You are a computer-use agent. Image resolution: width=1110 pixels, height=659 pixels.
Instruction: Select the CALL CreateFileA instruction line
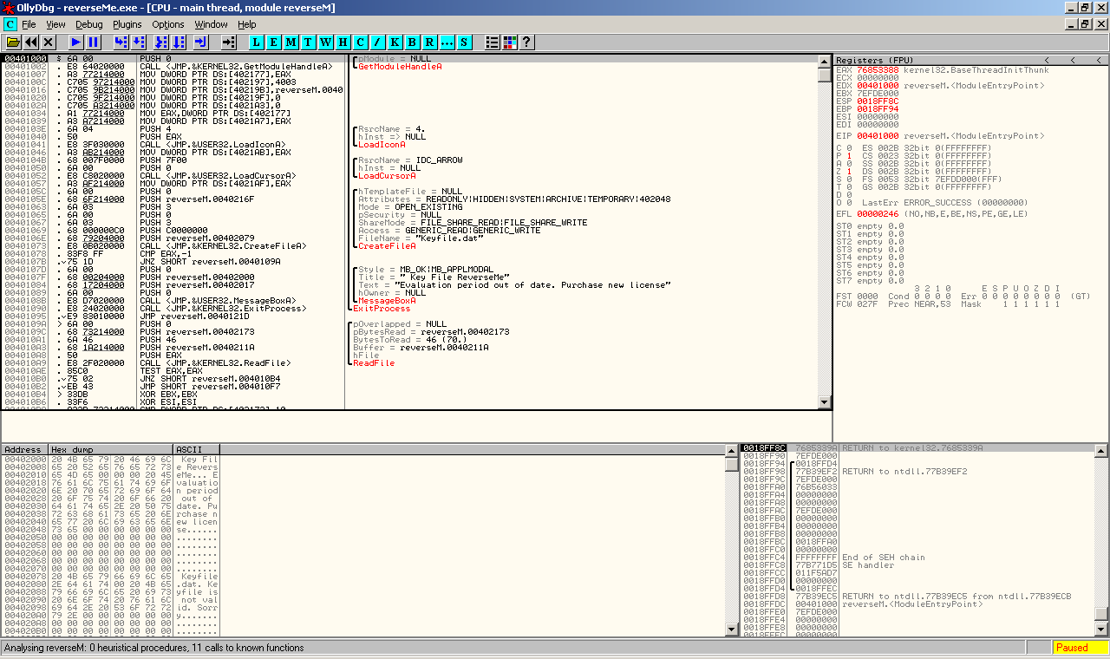(x=225, y=246)
